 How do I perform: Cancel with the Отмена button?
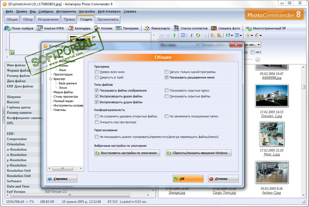point(223,179)
